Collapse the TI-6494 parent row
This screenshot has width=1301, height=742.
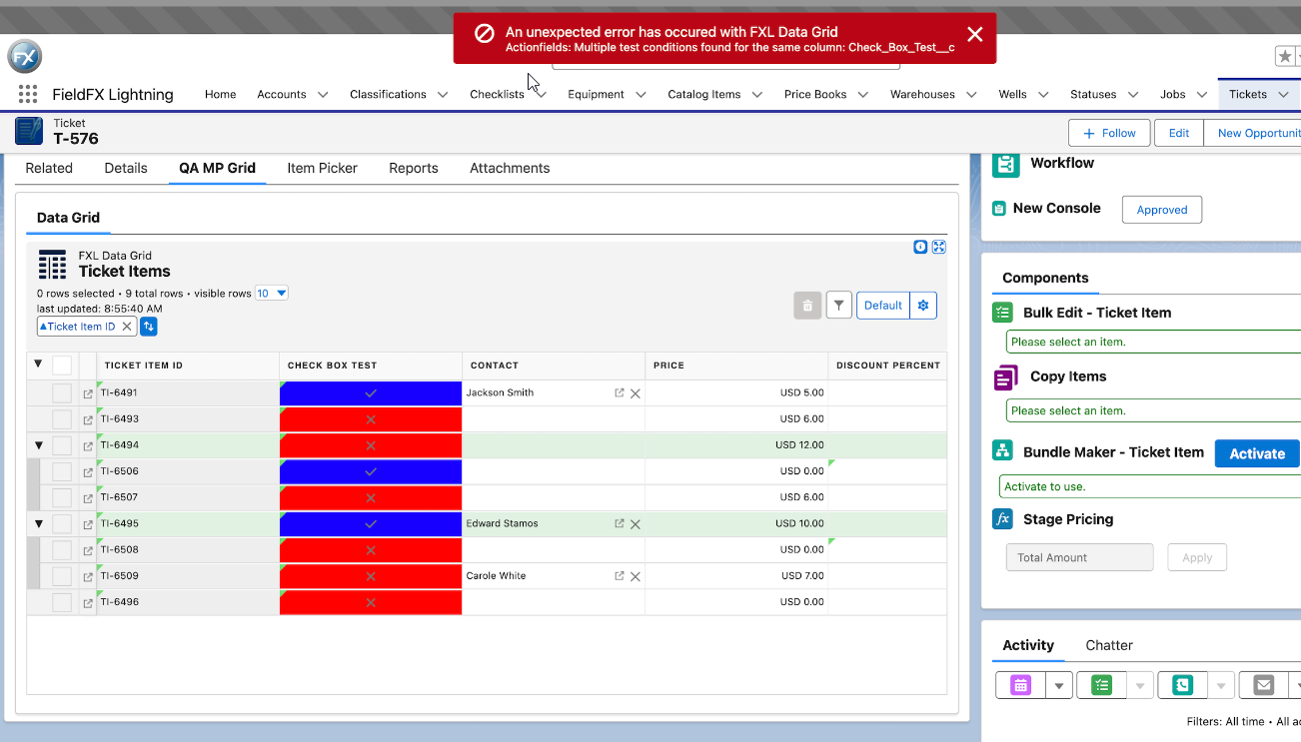tap(39, 445)
